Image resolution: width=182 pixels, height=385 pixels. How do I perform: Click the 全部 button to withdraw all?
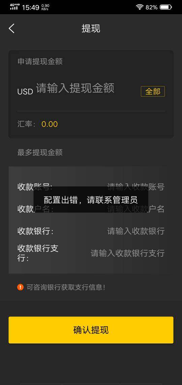pyautogui.click(x=153, y=91)
